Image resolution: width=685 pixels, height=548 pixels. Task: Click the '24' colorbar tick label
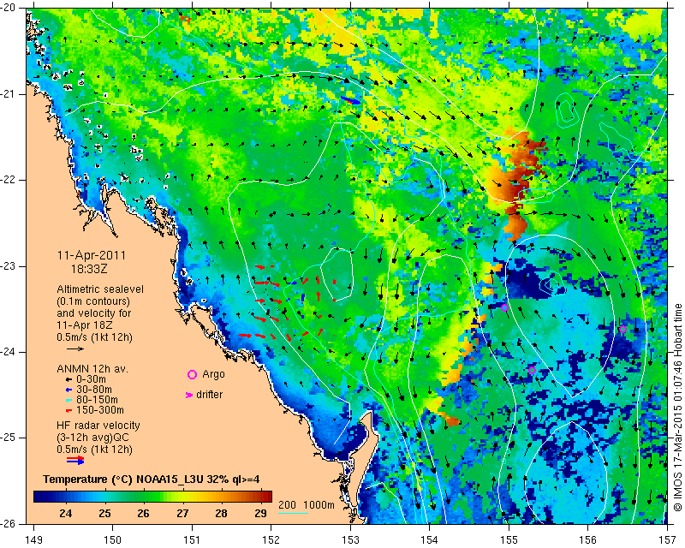pos(66,513)
